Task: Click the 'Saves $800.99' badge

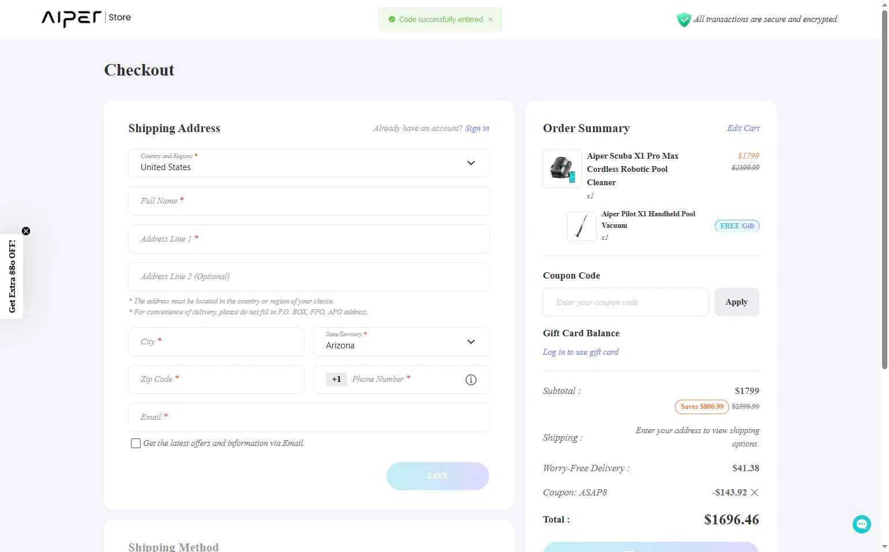Action: [702, 407]
